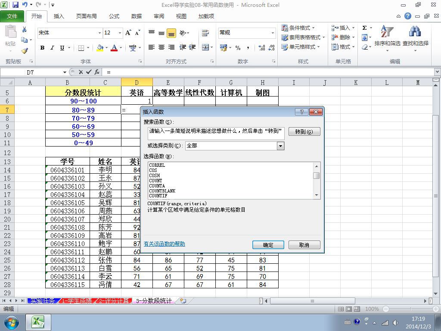
Task: Click the Decrease Font Size icon
Action: point(137,33)
